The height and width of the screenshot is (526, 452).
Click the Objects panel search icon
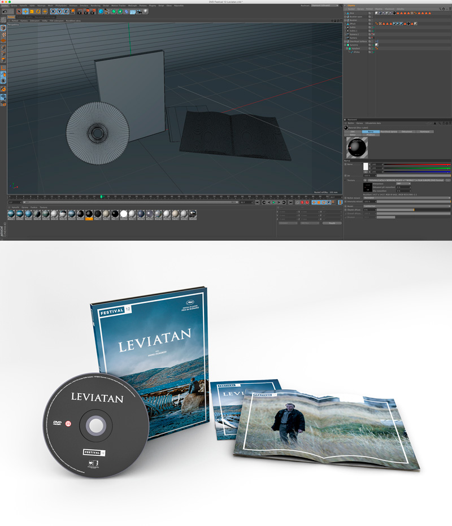440,8
